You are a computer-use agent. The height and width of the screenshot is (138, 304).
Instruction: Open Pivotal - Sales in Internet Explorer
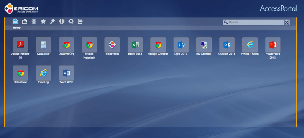tap(250, 45)
